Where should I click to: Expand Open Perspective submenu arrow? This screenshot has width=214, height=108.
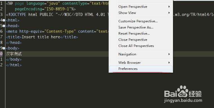pos(169,7)
